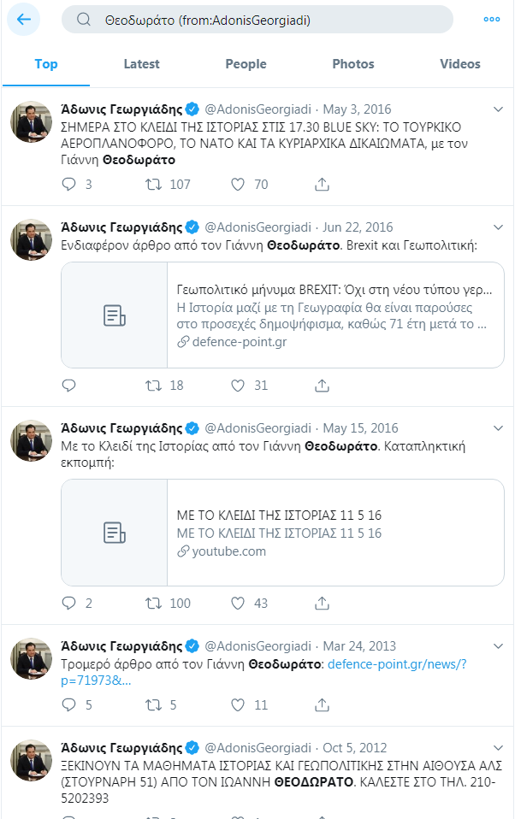
Task: Open the three-dot more options menu
Action: click(491, 20)
